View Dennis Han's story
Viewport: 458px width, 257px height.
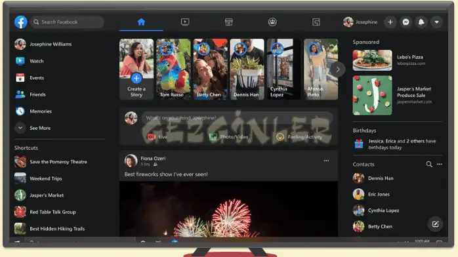pyautogui.click(x=247, y=69)
